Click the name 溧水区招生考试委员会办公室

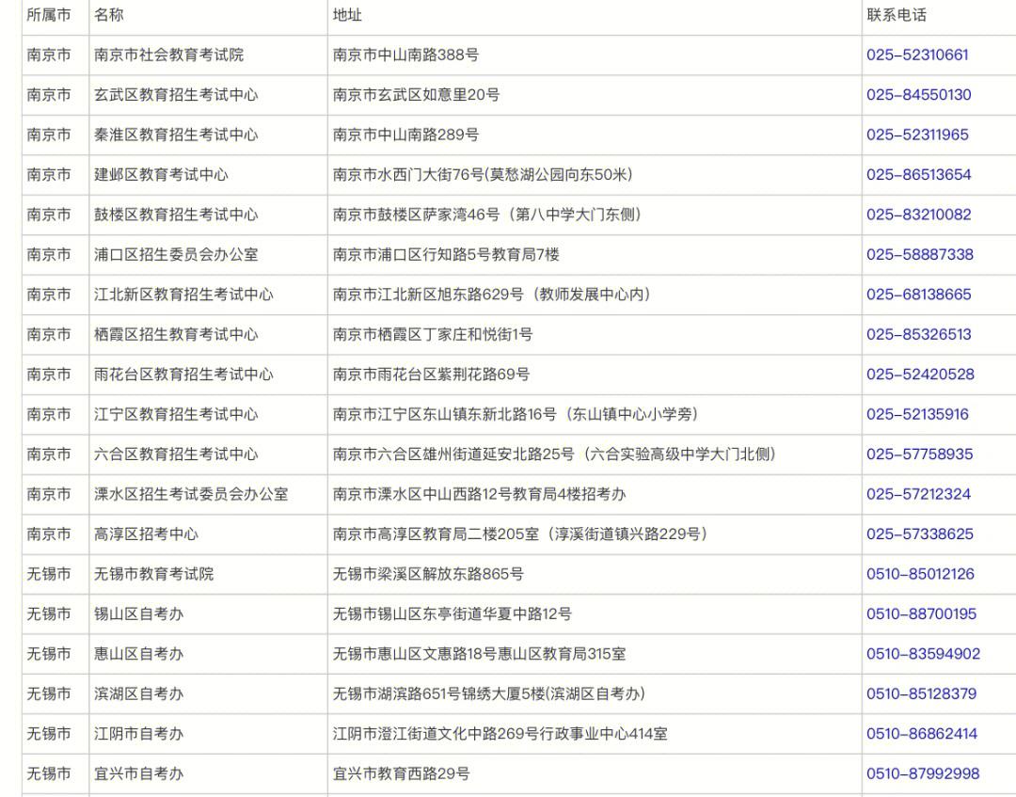pyautogui.click(x=190, y=494)
